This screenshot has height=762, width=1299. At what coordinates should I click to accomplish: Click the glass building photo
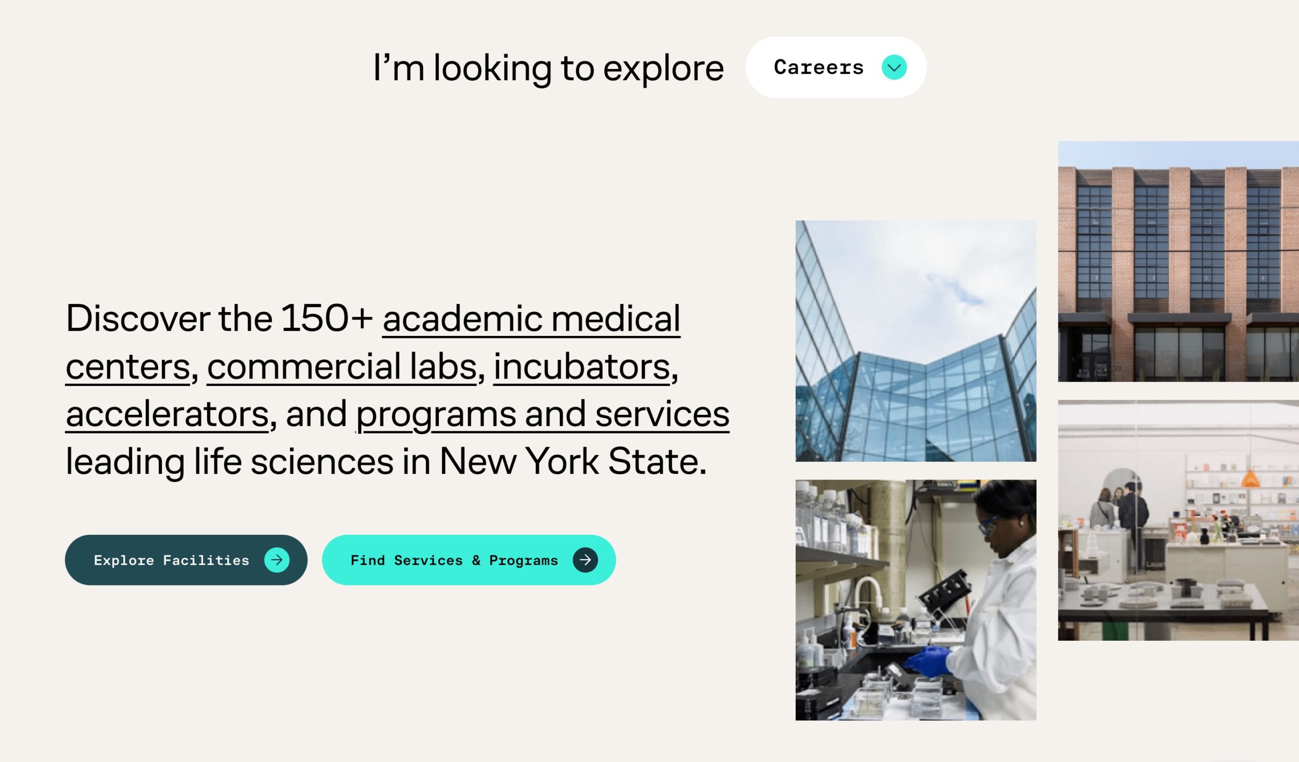915,340
